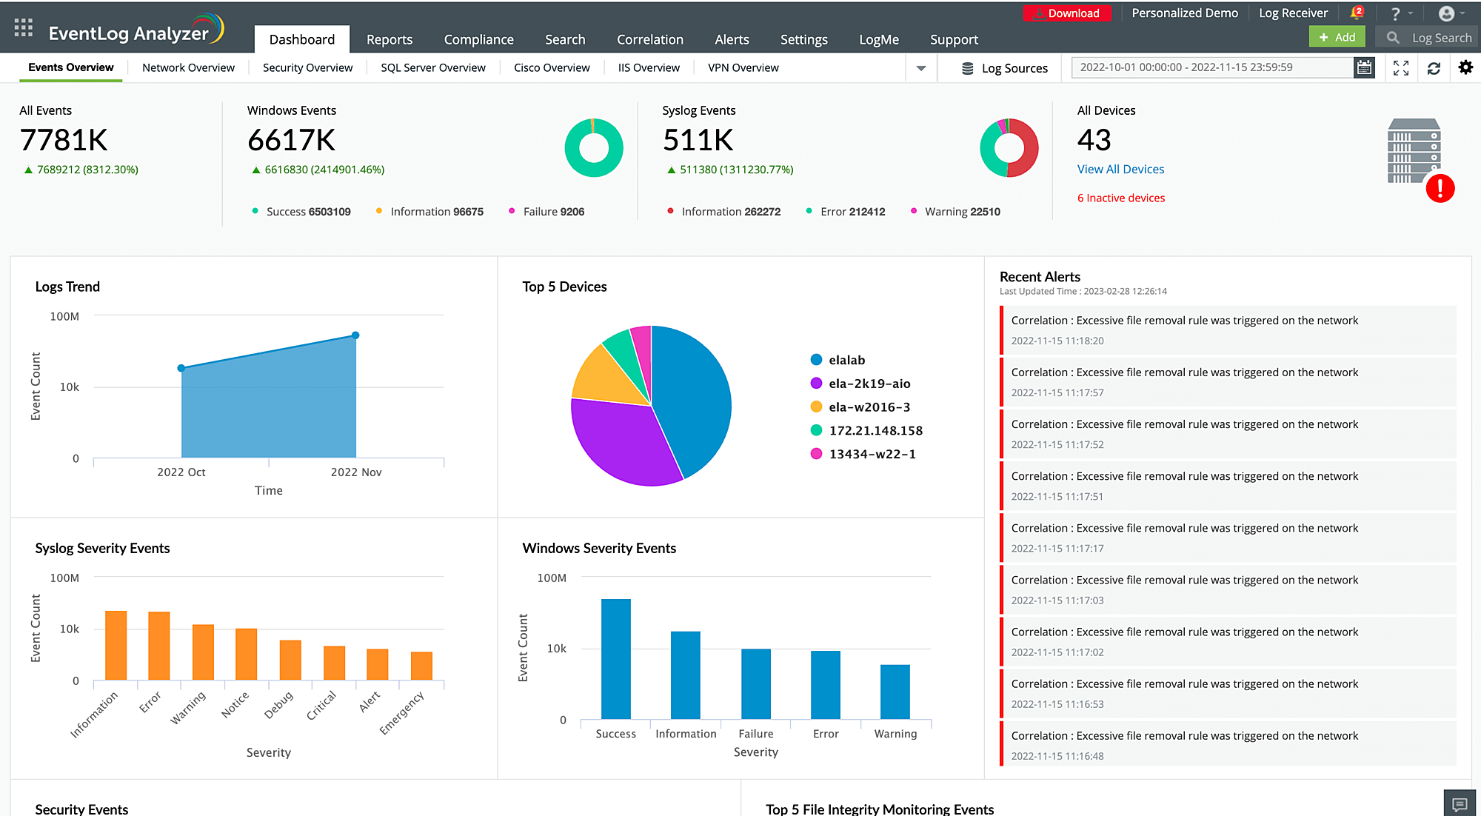This screenshot has width=1481, height=816.
Task: Click the green Add button
Action: tap(1337, 37)
